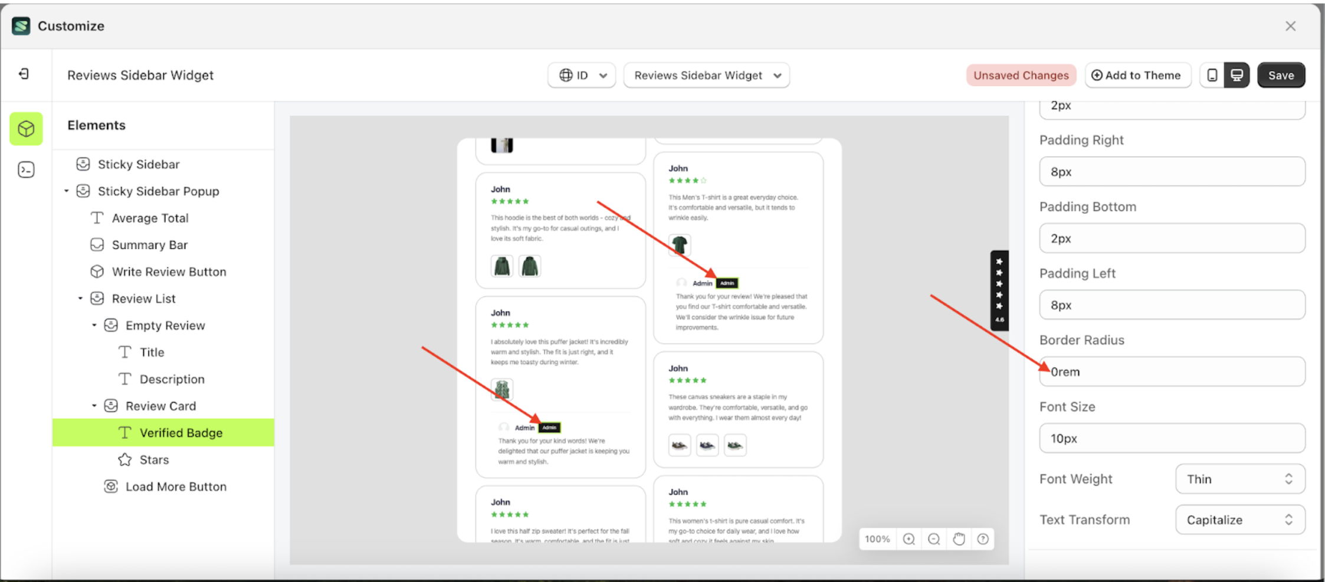Collapse the Sticky Sidebar Popup tree node

pos(67,191)
